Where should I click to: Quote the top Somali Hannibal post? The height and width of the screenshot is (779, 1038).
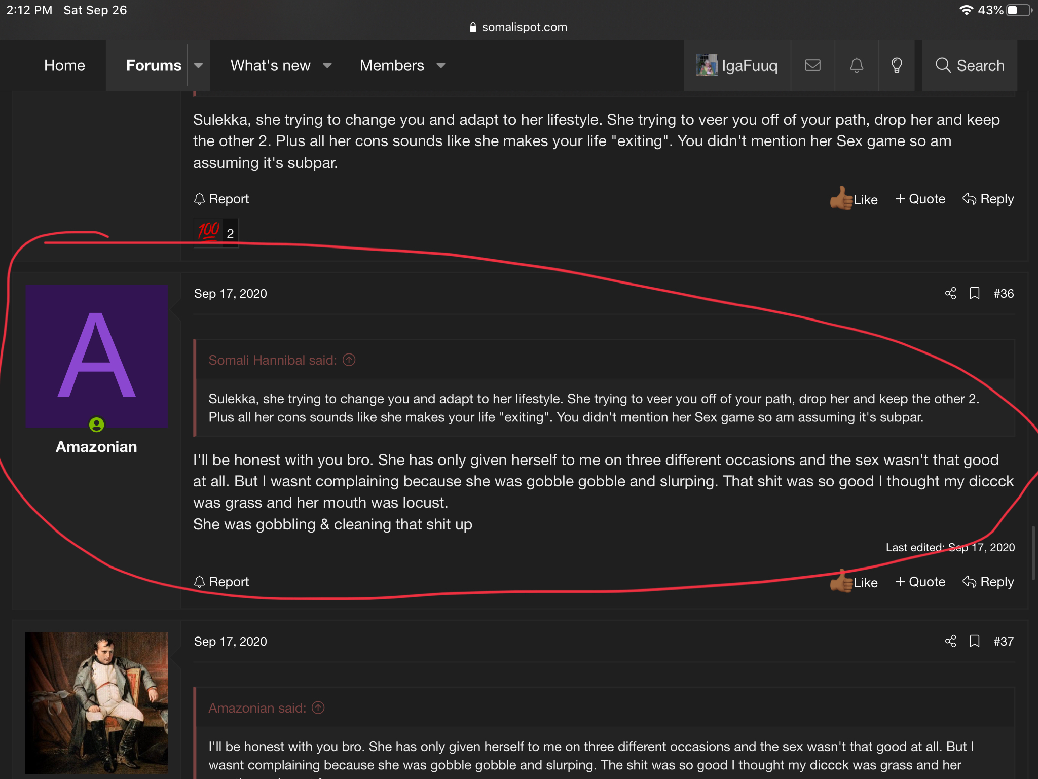920,199
